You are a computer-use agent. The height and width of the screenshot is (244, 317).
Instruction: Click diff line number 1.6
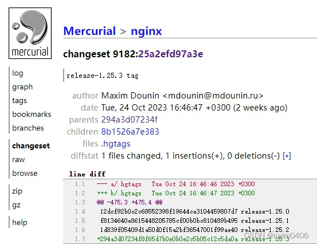(80, 230)
